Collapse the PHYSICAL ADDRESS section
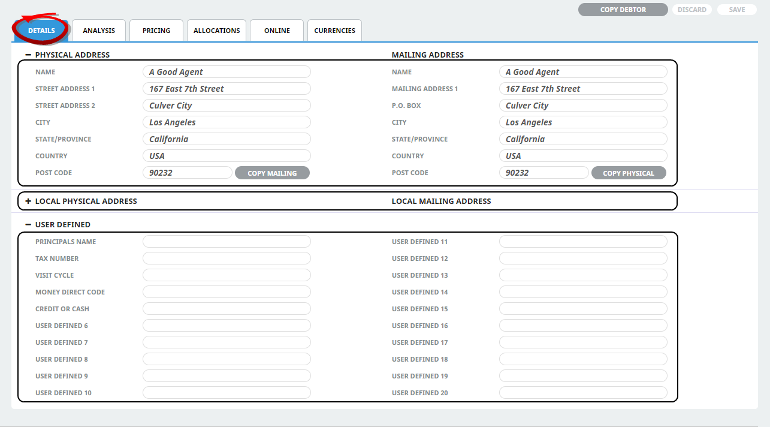 (x=28, y=55)
